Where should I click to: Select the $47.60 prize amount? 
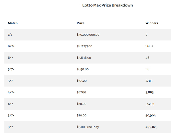(x=81, y=93)
